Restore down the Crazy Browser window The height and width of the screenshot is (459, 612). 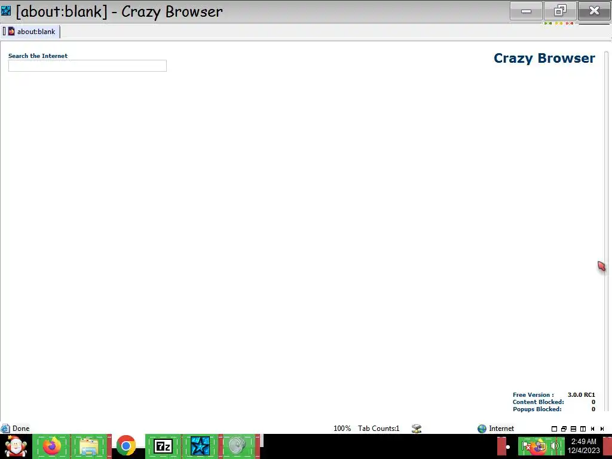(560, 11)
